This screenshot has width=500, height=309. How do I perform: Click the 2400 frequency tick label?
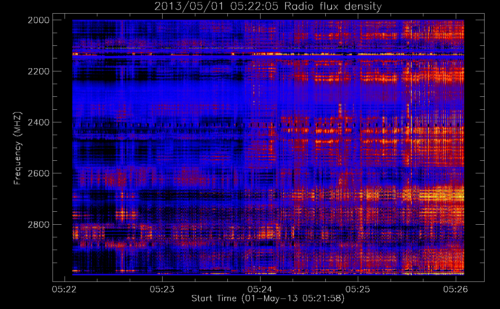click(39, 122)
